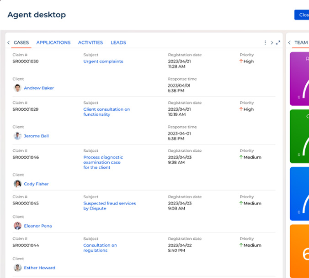The width and height of the screenshot is (309, 278).
Task: Open the three-dot options menu in Cases panel
Action: click(x=265, y=43)
